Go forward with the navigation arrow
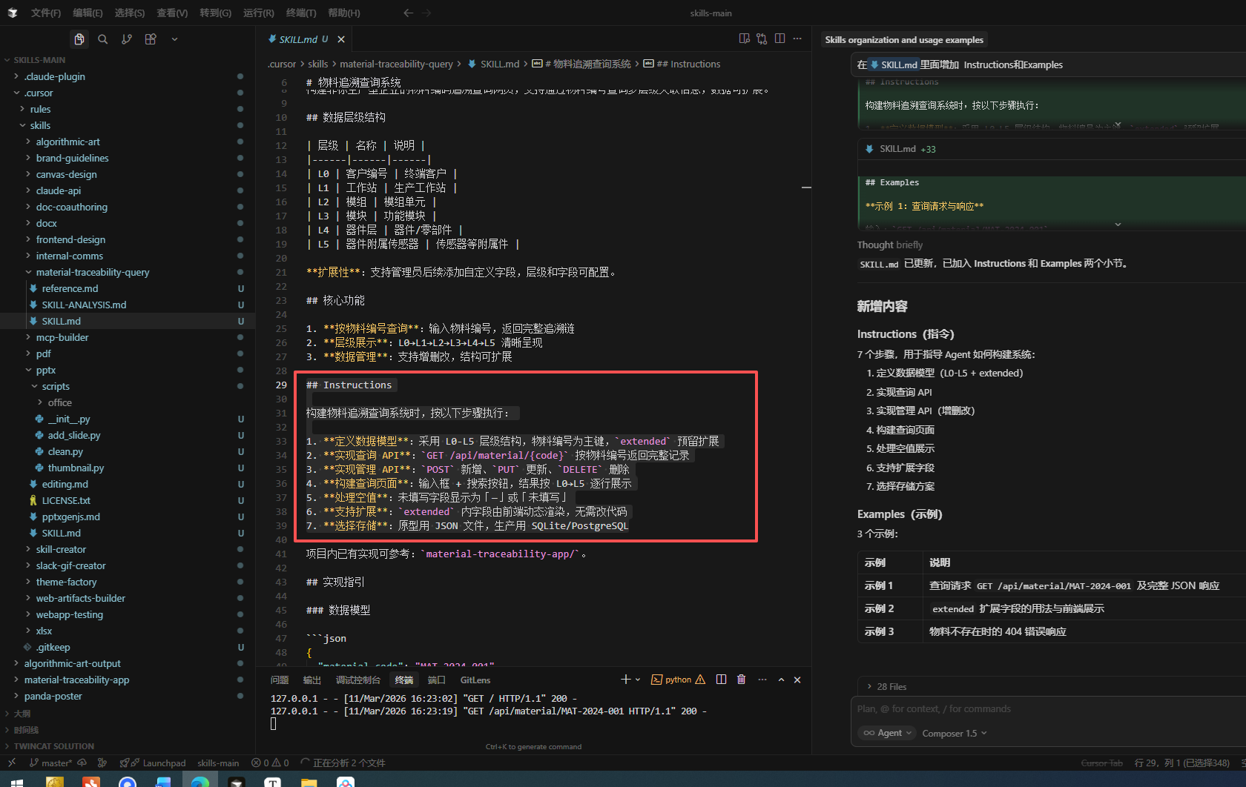 pyautogui.click(x=426, y=13)
